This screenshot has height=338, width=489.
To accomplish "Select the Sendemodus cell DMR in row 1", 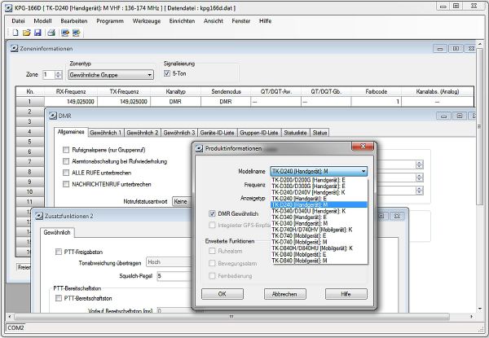I will [226, 102].
